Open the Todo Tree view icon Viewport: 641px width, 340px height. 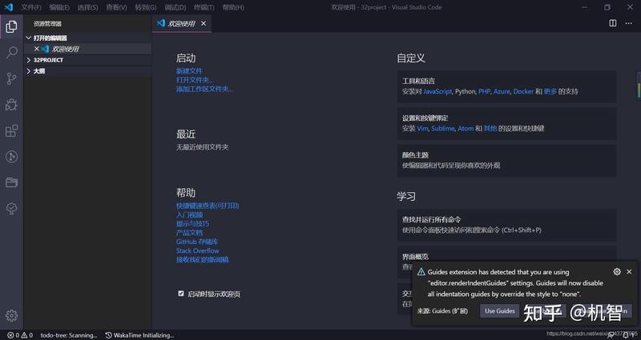tap(11, 209)
